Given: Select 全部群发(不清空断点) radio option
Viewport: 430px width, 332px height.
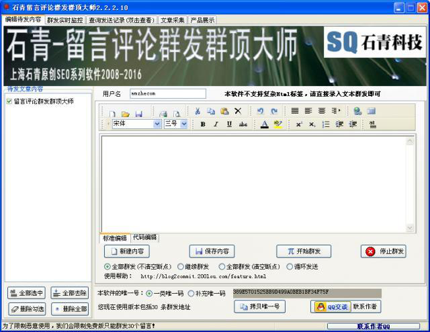Looking at the screenshot, I should [107, 266].
